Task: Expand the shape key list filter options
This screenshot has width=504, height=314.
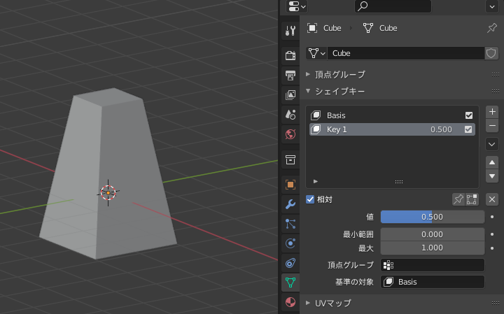Action: (x=315, y=181)
